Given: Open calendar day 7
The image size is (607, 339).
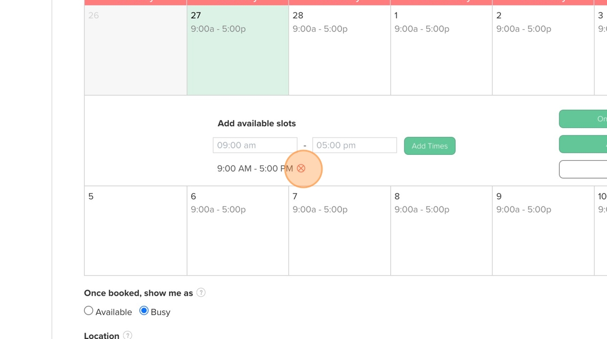Looking at the screenshot, I should point(339,231).
